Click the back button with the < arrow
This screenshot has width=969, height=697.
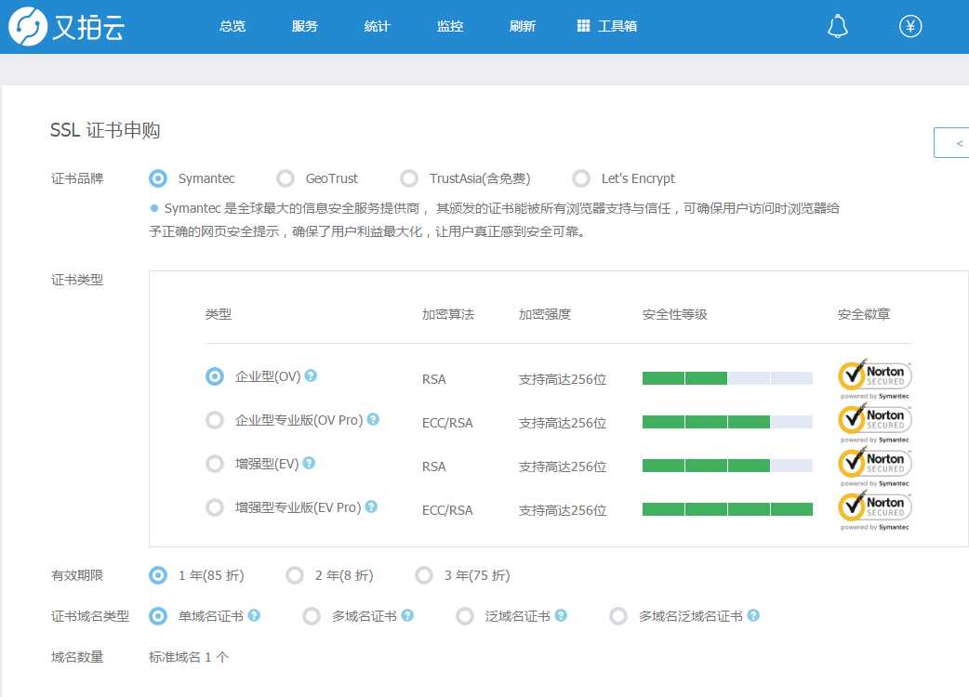[951, 142]
